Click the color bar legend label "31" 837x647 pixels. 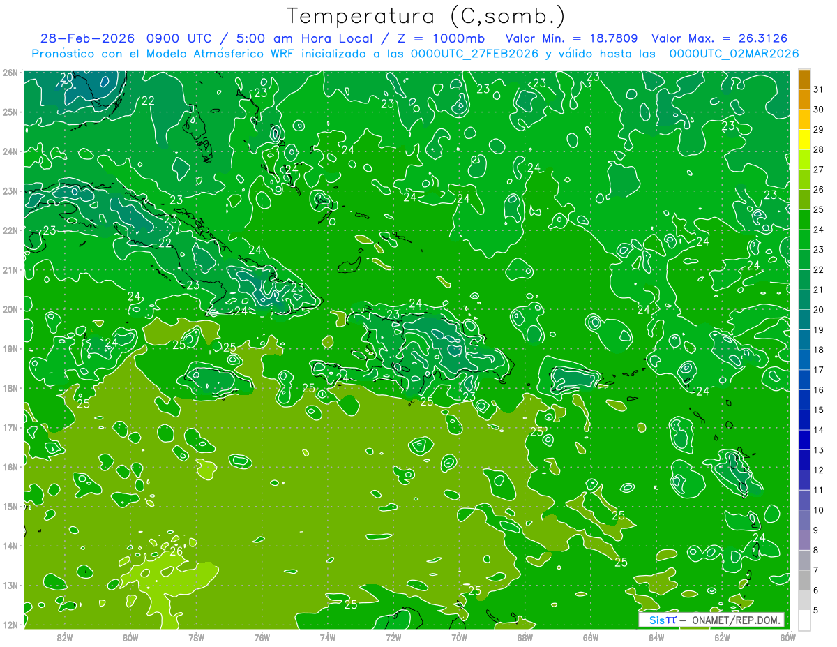pyautogui.click(x=819, y=89)
